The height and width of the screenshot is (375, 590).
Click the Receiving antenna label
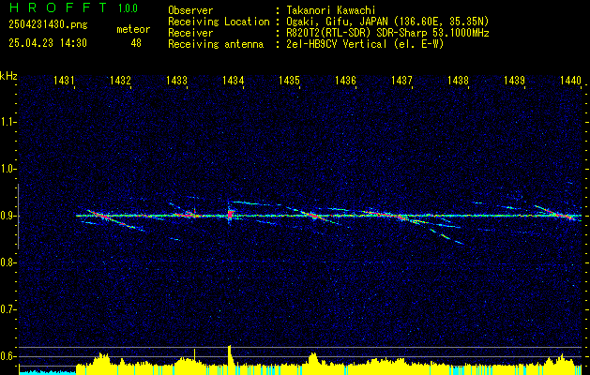pyautogui.click(x=216, y=44)
